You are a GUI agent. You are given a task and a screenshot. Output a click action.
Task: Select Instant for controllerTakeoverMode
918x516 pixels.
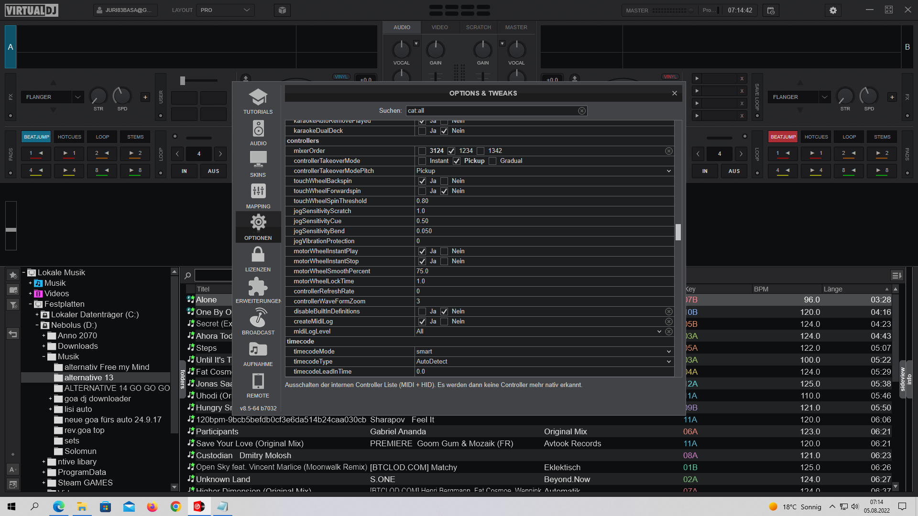(422, 161)
